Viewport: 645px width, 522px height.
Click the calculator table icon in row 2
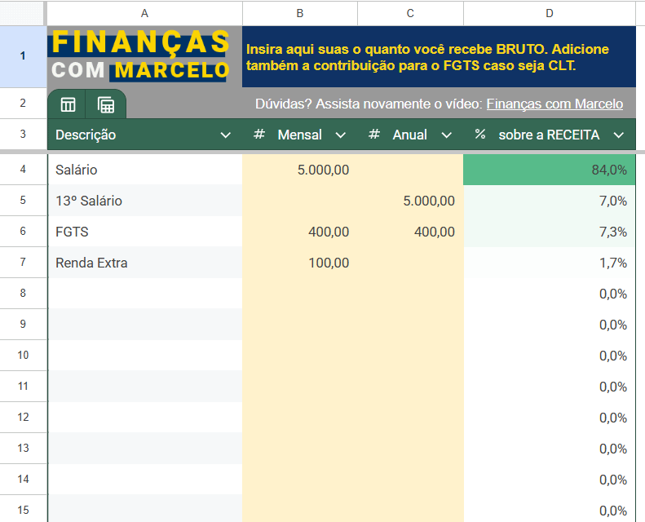pos(106,104)
